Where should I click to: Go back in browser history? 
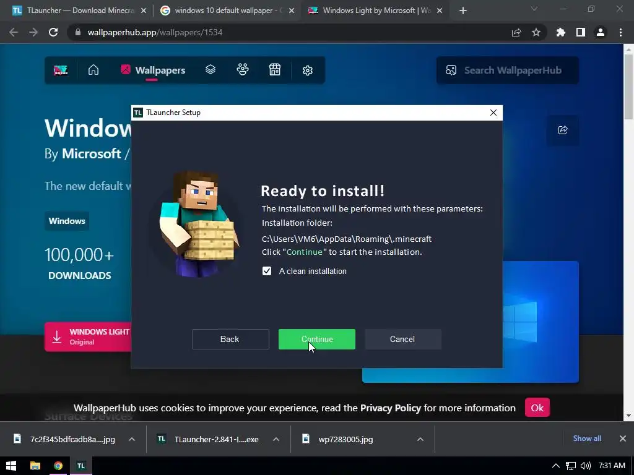(14, 32)
